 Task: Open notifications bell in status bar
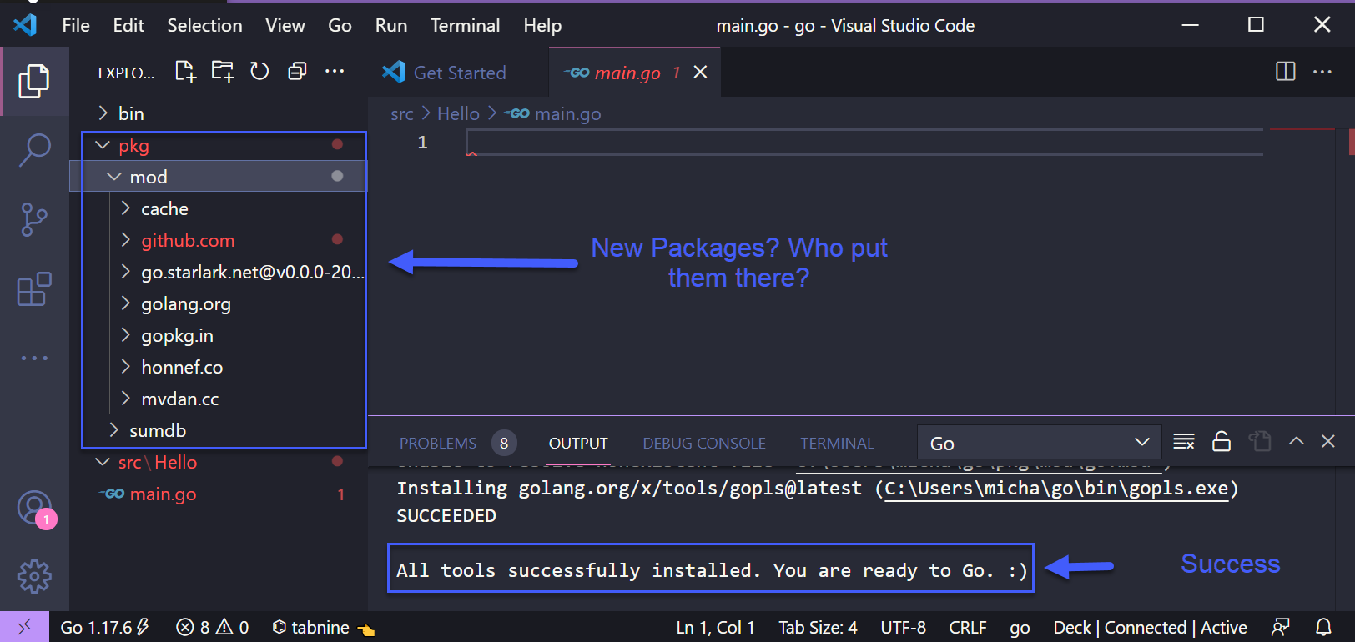coord(1323,627)
